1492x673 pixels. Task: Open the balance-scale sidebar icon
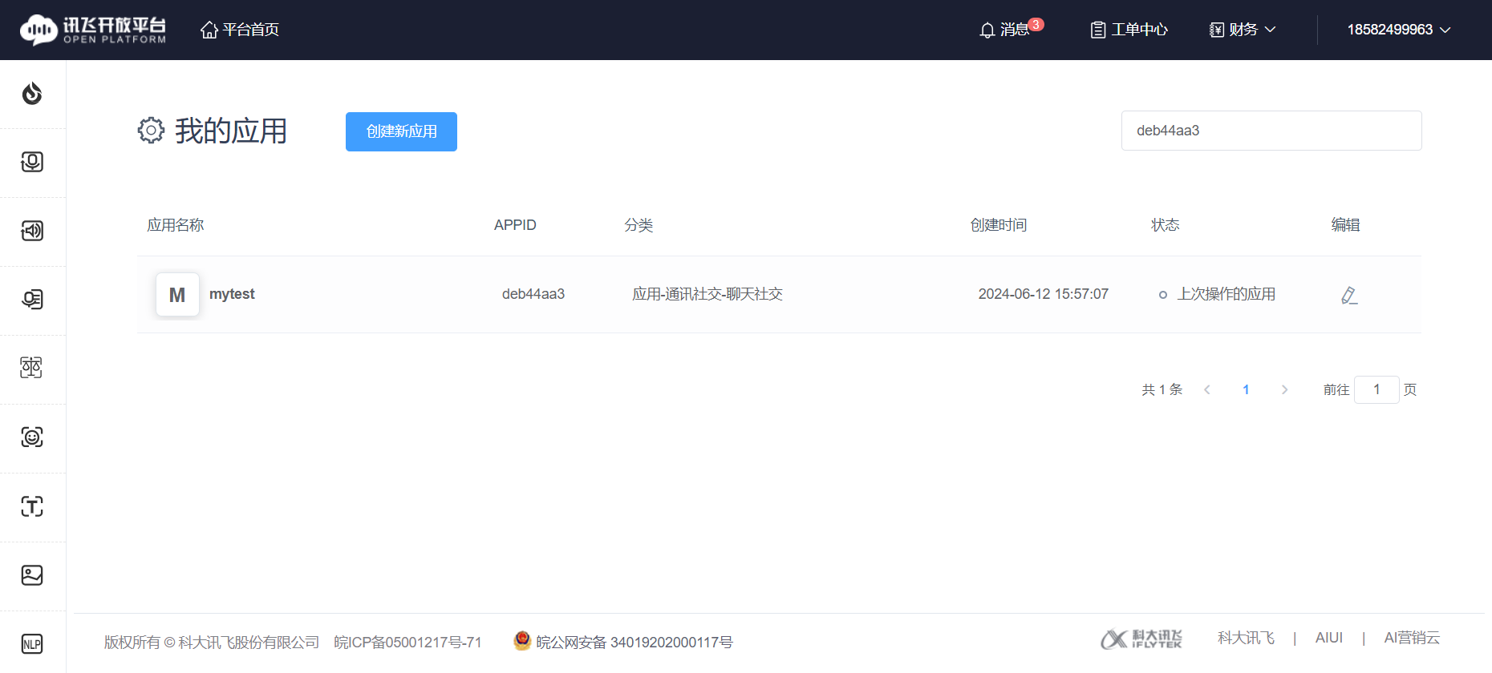click(x=32, y=368)
